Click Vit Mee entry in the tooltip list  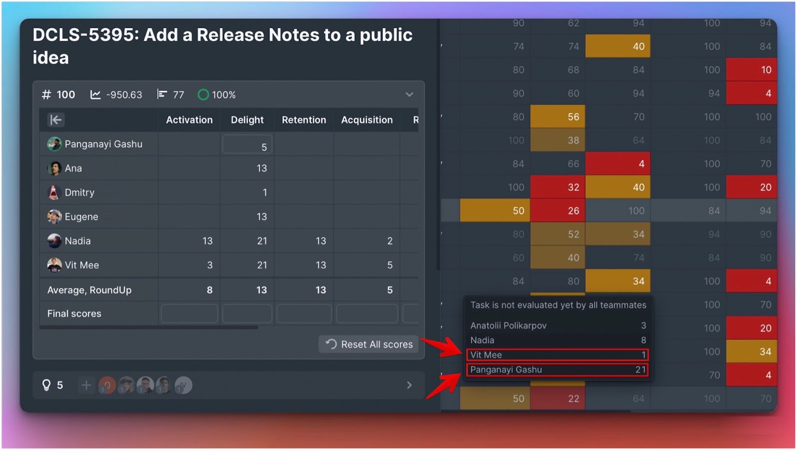point(557,355)
